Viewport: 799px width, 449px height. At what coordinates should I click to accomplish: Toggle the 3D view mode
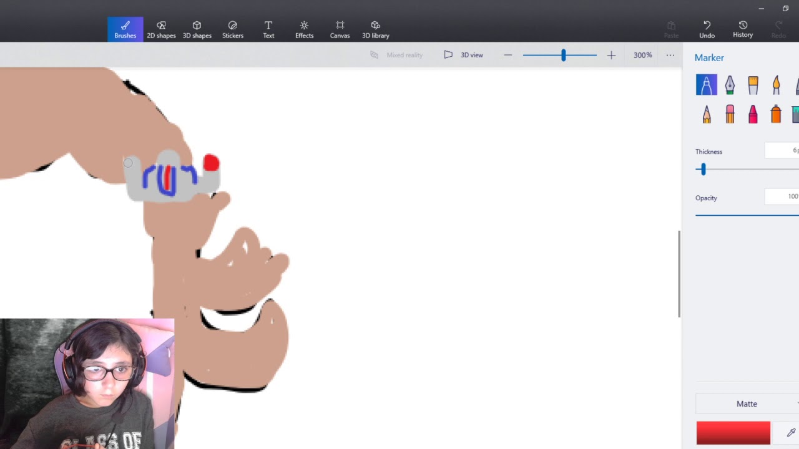click(464, 55)
